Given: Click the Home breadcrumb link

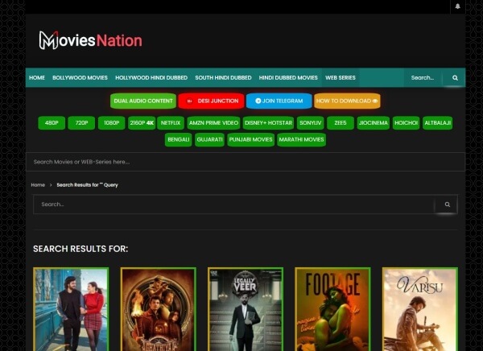Looking at the screenshot, I should (x=38, y=185).
